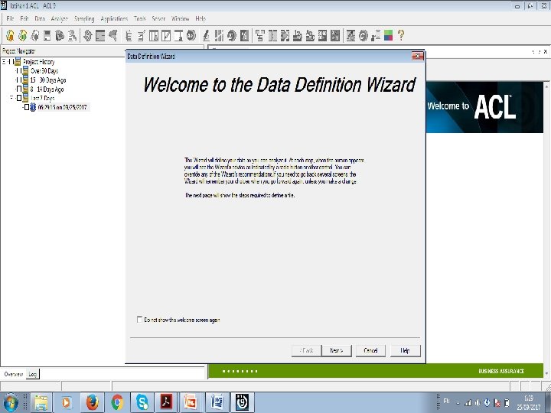551x413 pixels.
Task: Open the Analyze menu
Action: point(59,18)
